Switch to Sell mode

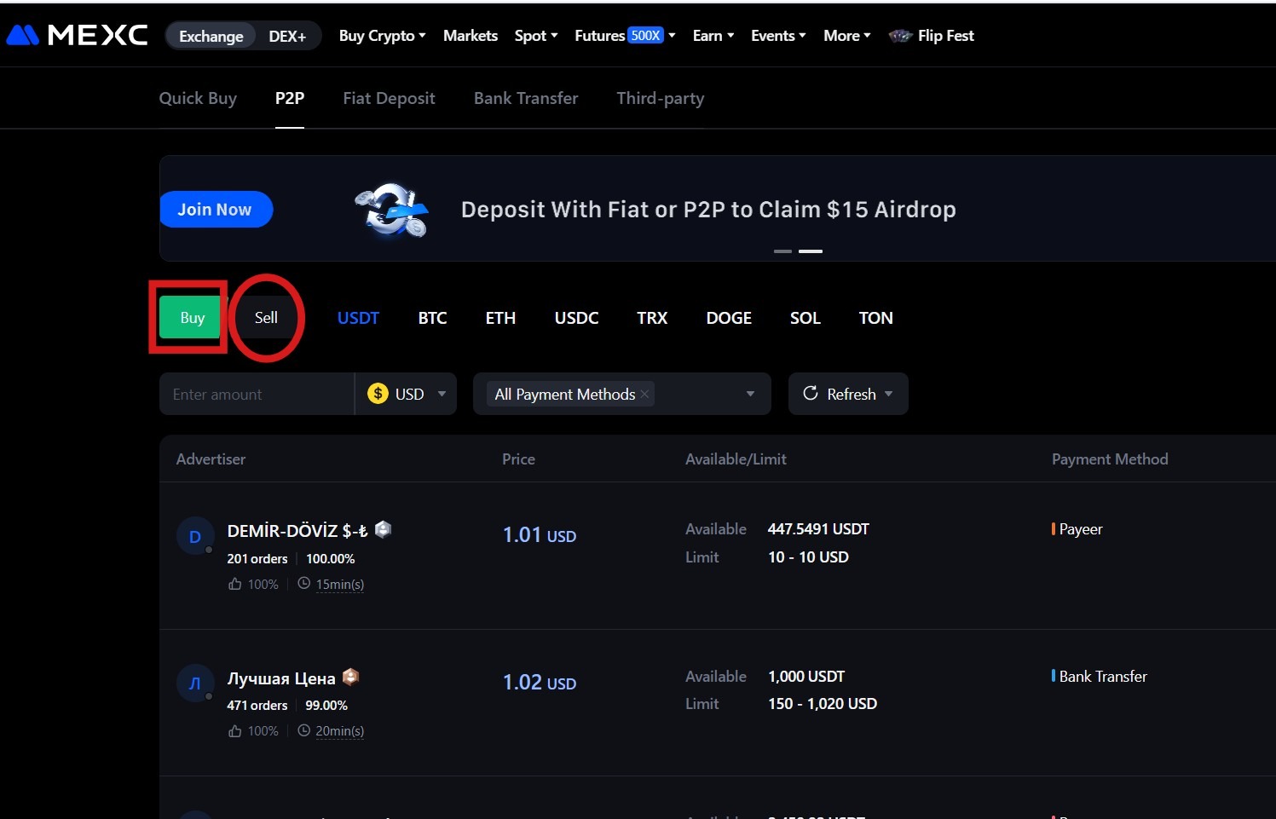pos(266,318)
